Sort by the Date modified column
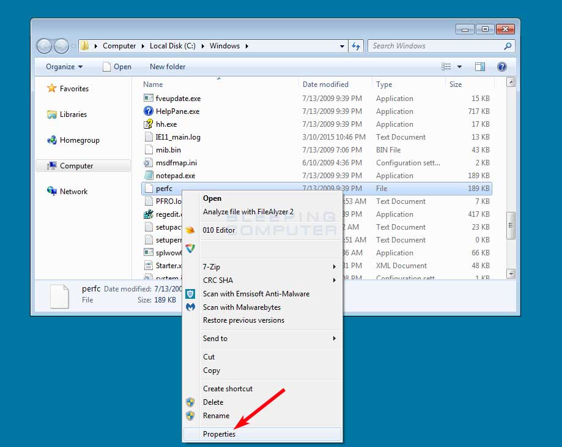This screenshot has height=447, width=562. 325,85
